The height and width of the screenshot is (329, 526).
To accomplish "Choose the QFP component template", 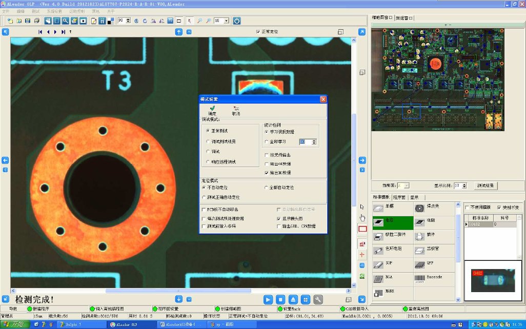I will (x=419, y=264).
